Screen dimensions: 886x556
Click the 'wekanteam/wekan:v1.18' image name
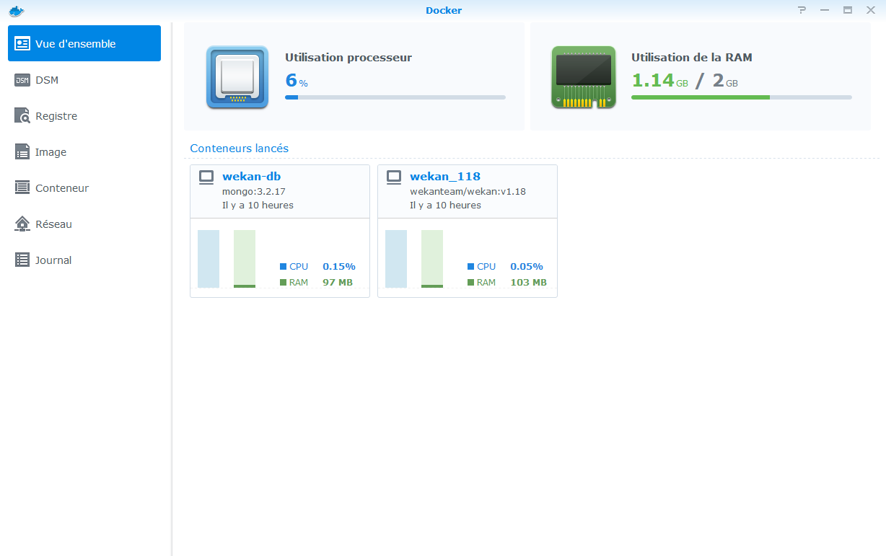[x=468, y=192]
